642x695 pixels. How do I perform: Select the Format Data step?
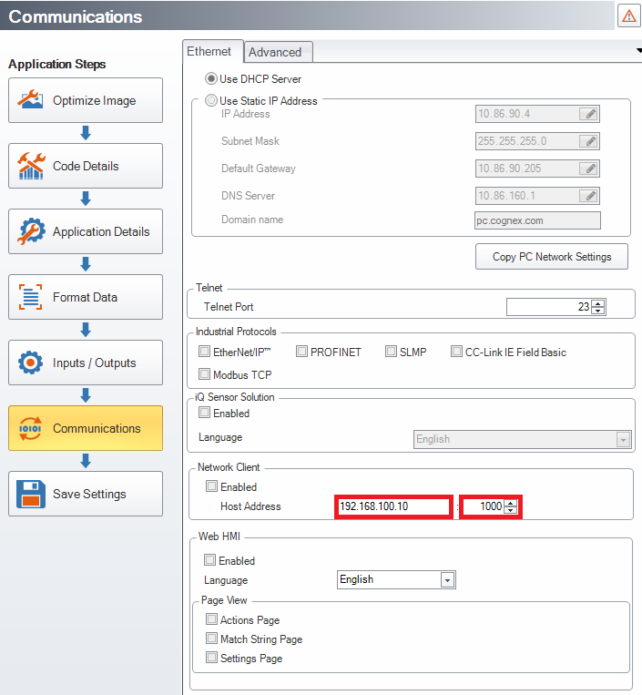86,297
